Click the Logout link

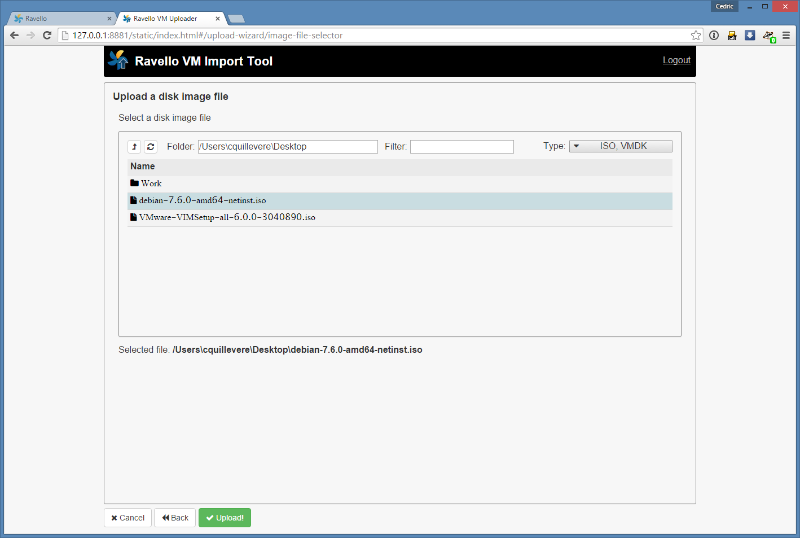(676, 60)
